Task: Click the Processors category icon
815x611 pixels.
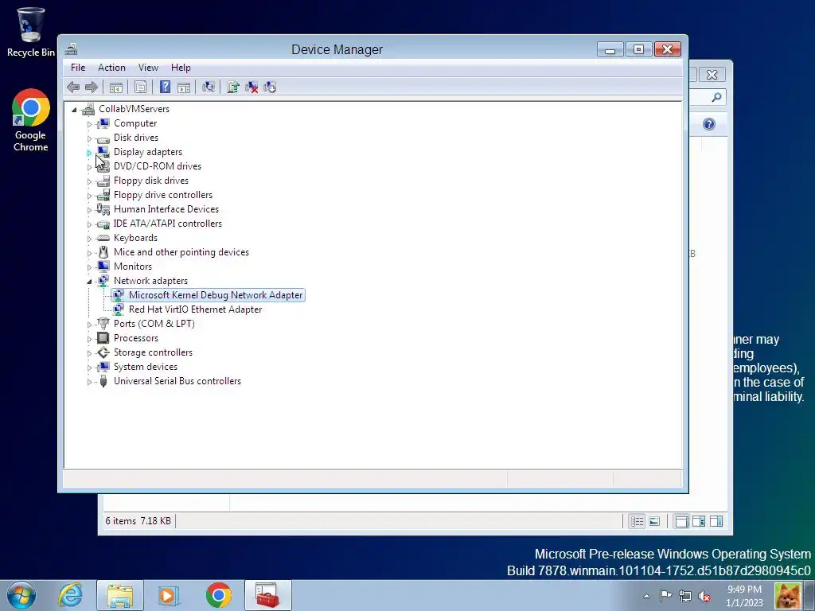Action: pos(103,337)
